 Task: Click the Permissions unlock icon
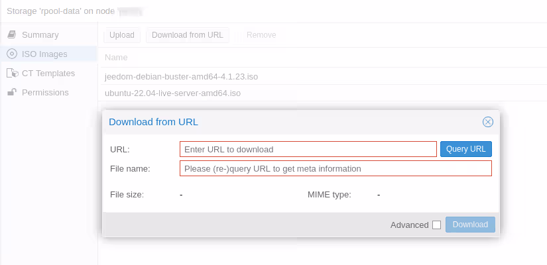12,93
